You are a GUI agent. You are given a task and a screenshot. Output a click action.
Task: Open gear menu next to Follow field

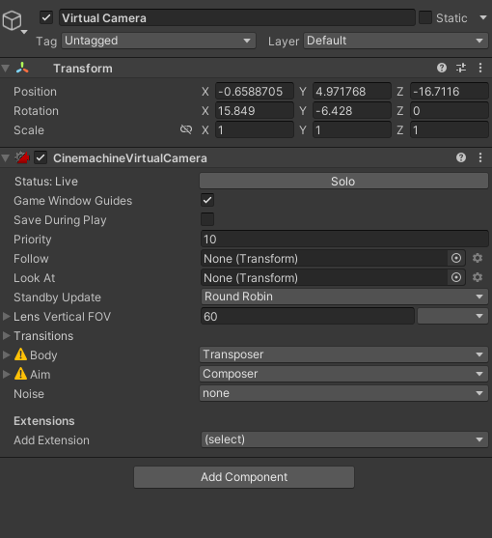[x=478, y=258]
